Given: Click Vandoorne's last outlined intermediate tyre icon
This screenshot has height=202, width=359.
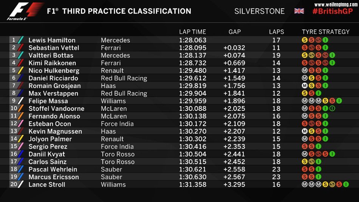Looking at the screenshot, I should point(332,109).
